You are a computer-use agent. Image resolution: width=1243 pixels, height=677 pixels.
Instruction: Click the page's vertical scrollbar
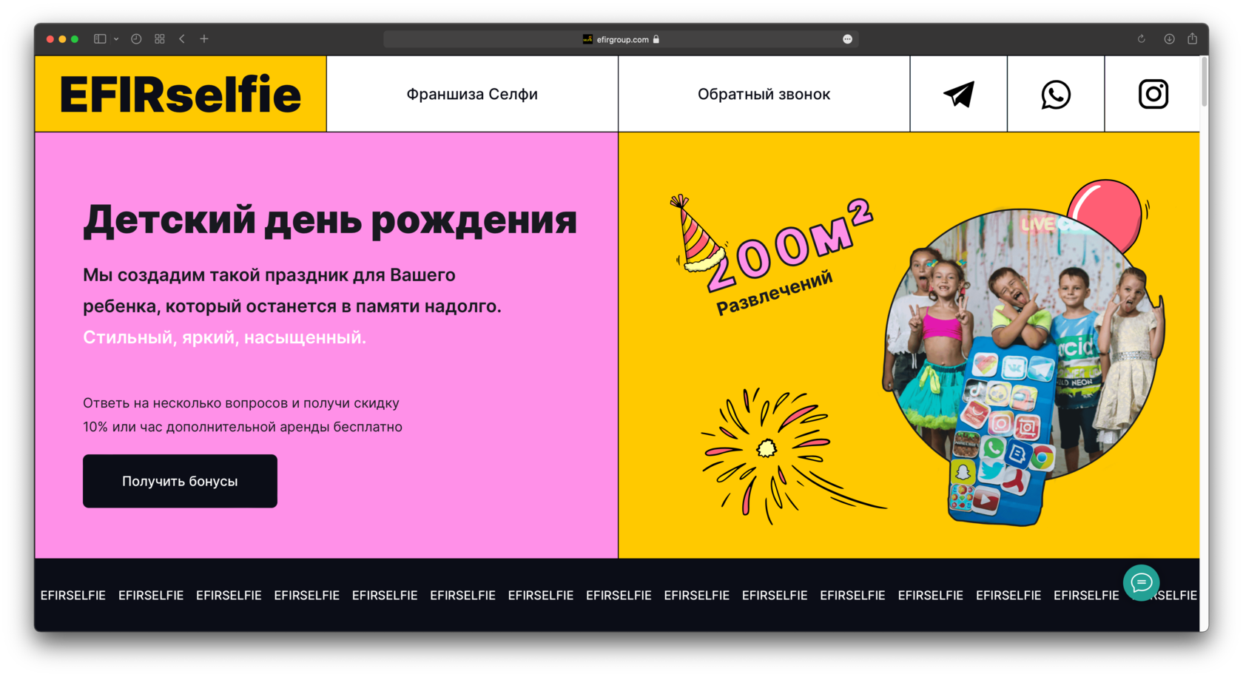[1204, 81]
